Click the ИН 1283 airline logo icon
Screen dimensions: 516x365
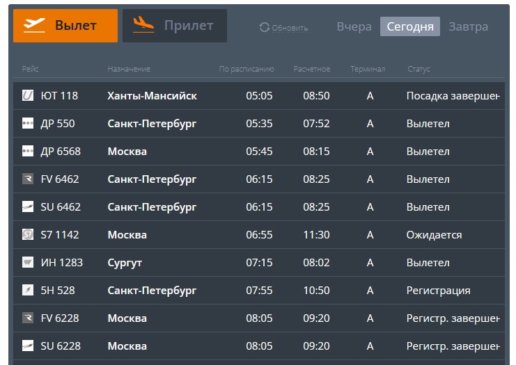[x=28, y=263]
